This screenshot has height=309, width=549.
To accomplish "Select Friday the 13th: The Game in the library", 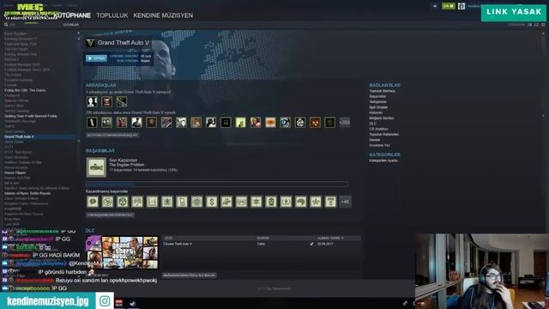I will [x=25, y=90].
